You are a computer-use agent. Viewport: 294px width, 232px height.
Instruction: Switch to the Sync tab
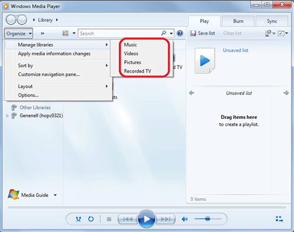click(272, 21)
